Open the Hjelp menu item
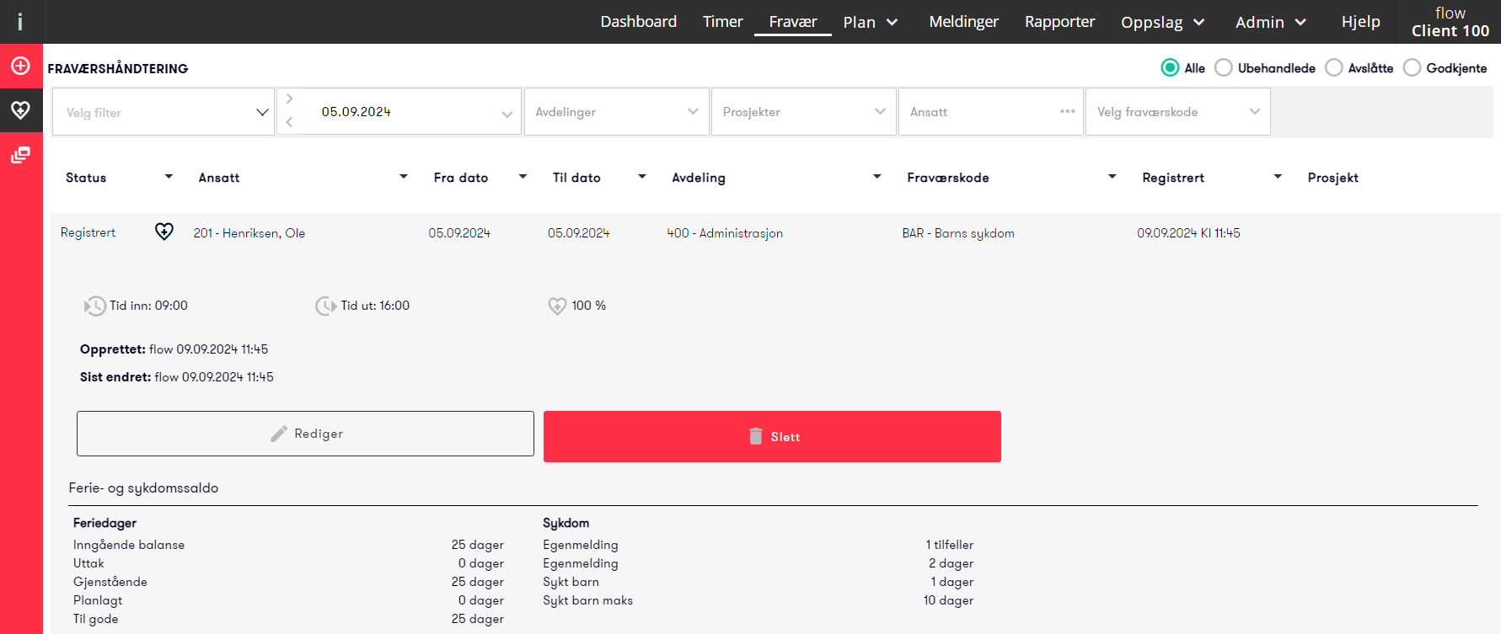Screen dimensions: 1501x634 point(1361,22)
